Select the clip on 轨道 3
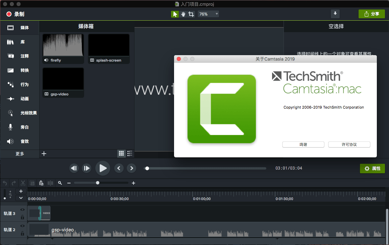The height and width of the screenshot is (245, 389). click(39, 213)
